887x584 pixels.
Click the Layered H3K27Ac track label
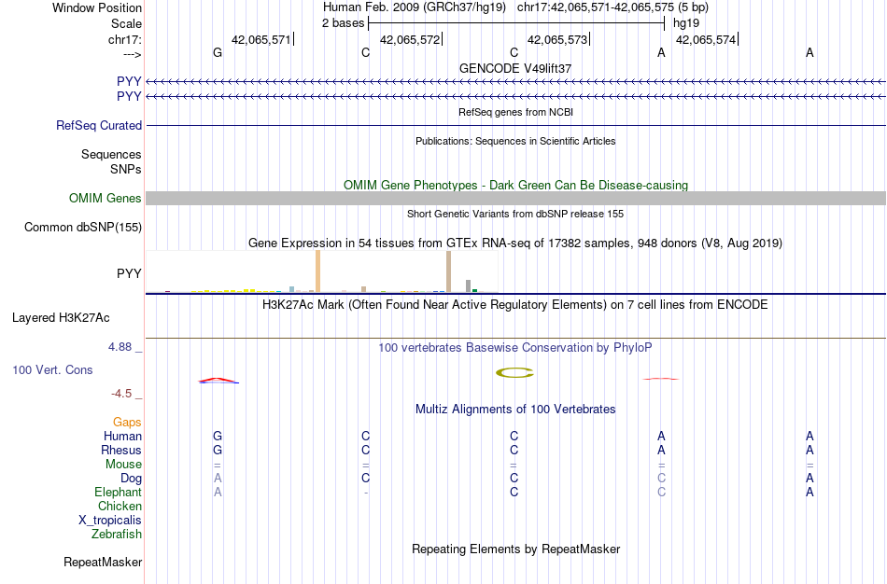pos(61,318)
